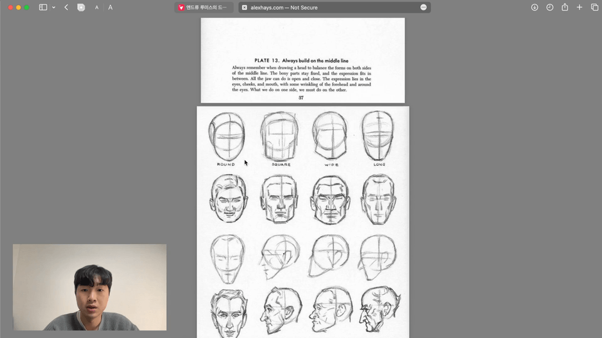Click the green fullscreen window button

(x=26, y=8)
